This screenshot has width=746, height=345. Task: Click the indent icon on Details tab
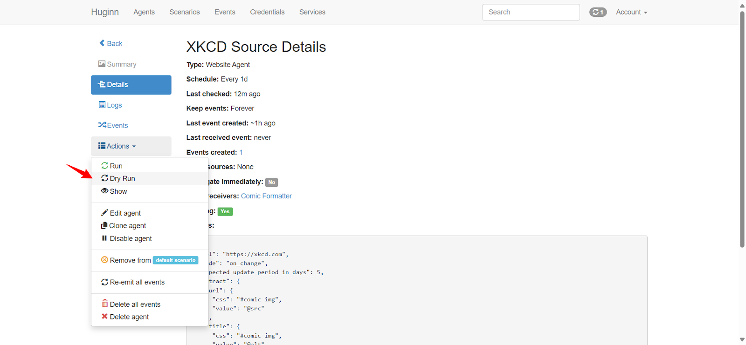(102, 84)
